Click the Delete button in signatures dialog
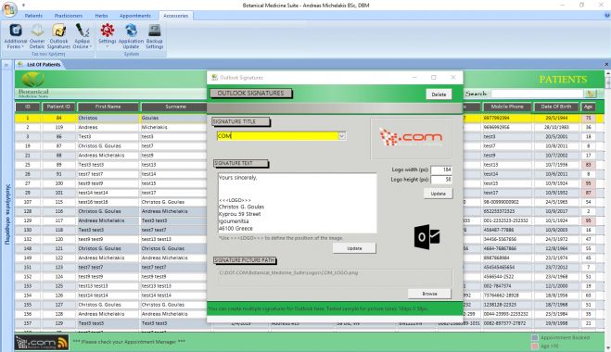Viewport: 611px width, 352px height. [439, 94]
